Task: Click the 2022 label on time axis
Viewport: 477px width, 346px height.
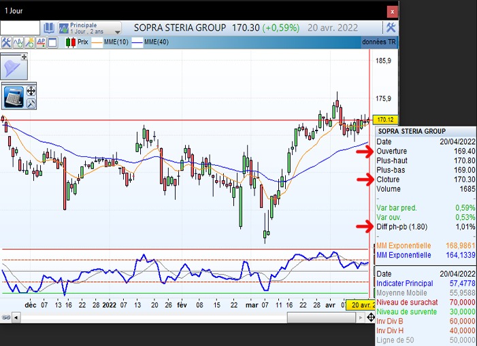Action: point(109,305)
